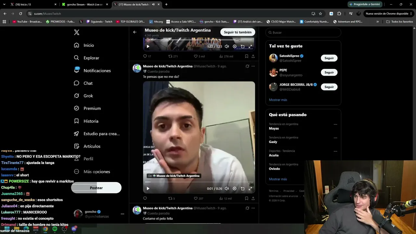This screenshot has width=416, height=234.
Task: Open settings gear on the top video
Action: 235,46
